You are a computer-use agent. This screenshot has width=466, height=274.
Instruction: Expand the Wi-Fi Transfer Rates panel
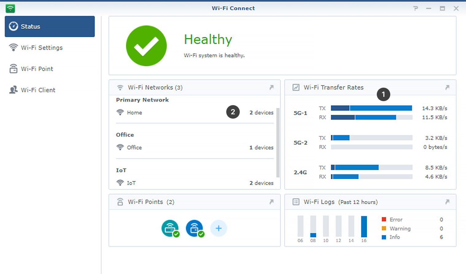click(x=448, y=87)
